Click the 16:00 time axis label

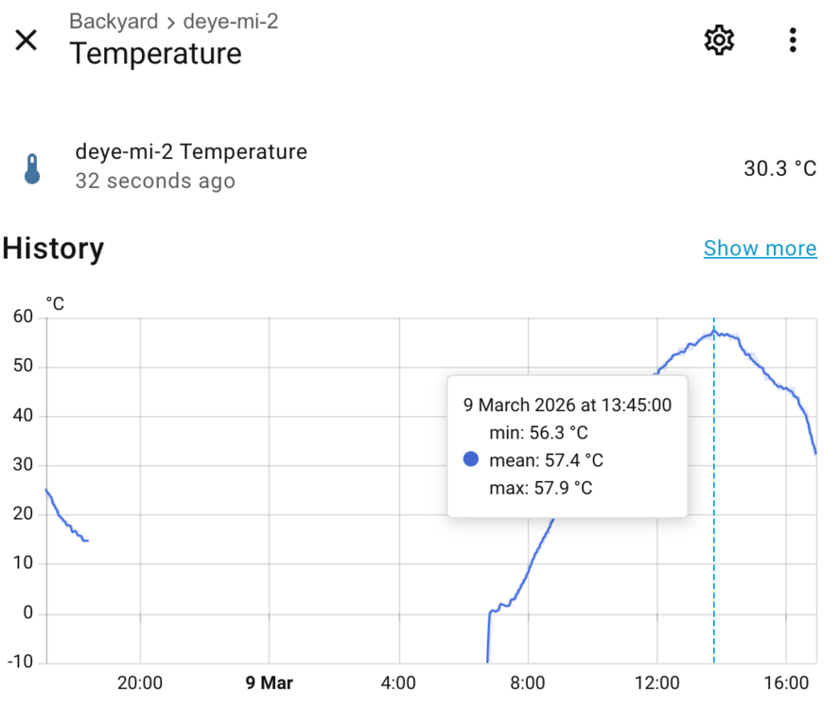(x=786, y=683)
